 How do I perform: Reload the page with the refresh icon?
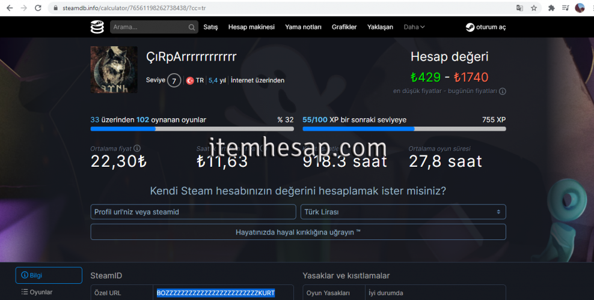tap(38, 8)
